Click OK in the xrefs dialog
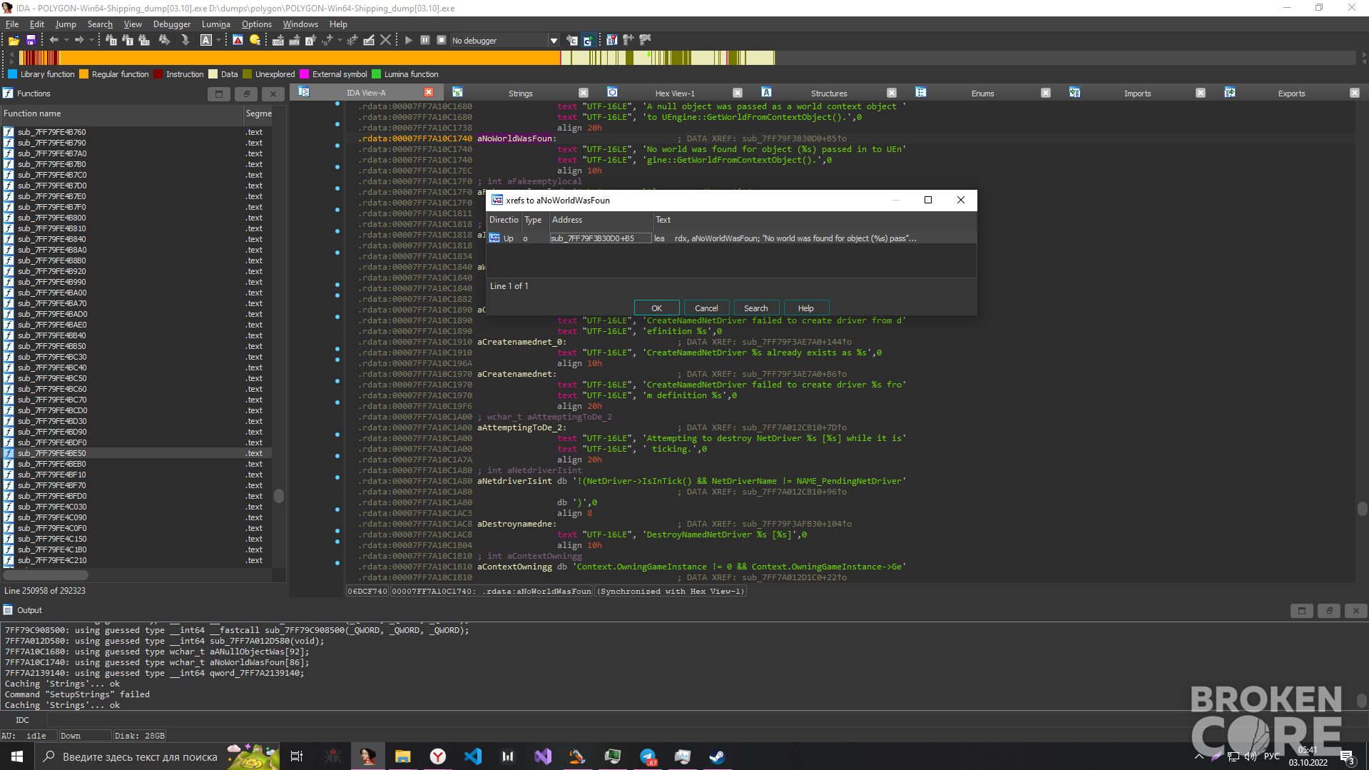 [x=656, y=308]
